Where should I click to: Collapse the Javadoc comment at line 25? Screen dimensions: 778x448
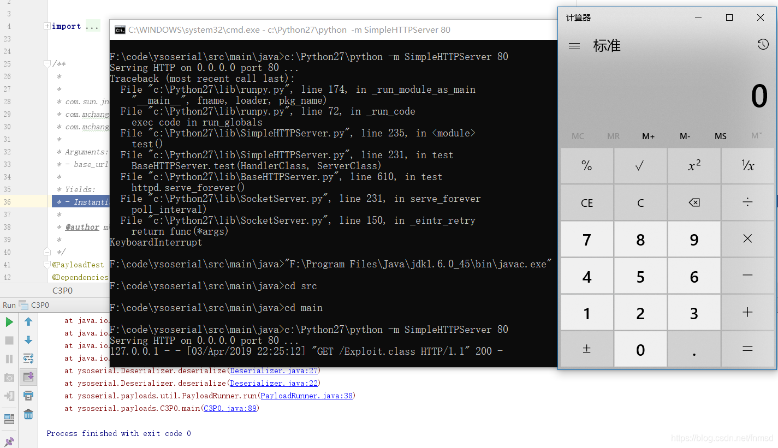click(x=47, y=64)
